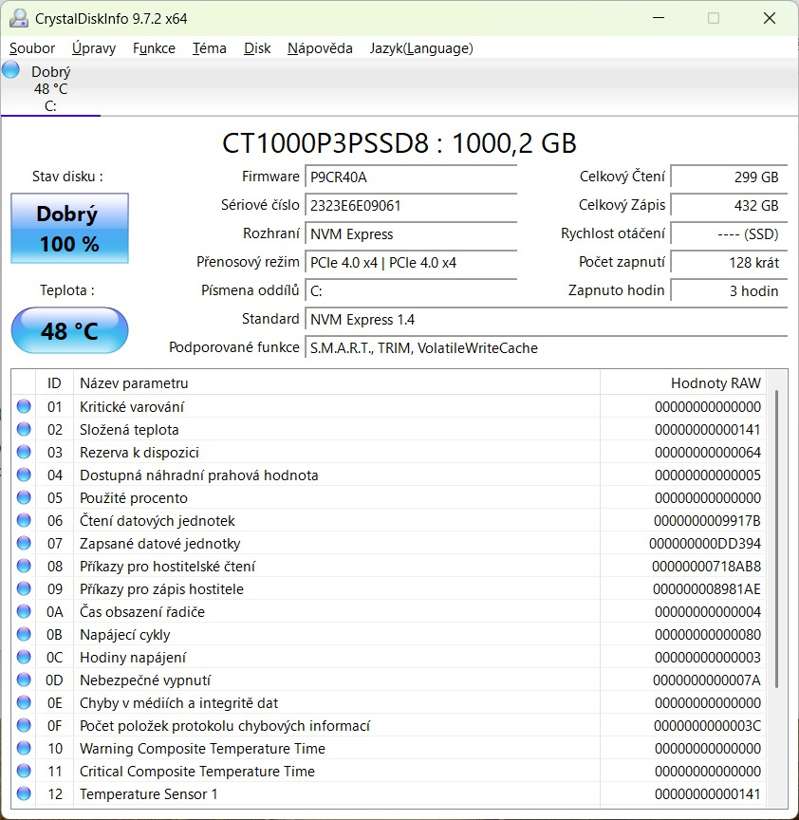This screenshot has width=799, height=820.
Task: Click the Sériové číslo value field
Action: [x=410, y=205]
